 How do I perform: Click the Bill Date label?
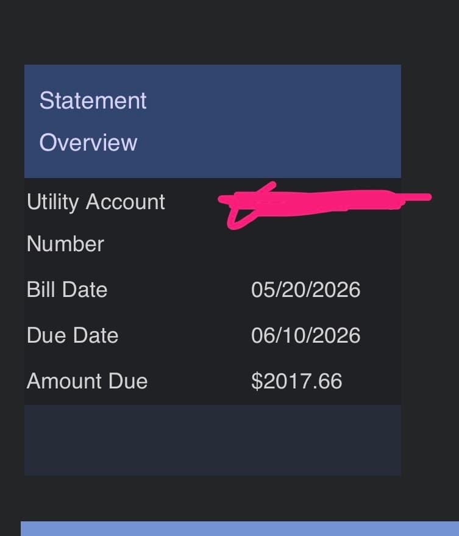[x=67, y=290]
